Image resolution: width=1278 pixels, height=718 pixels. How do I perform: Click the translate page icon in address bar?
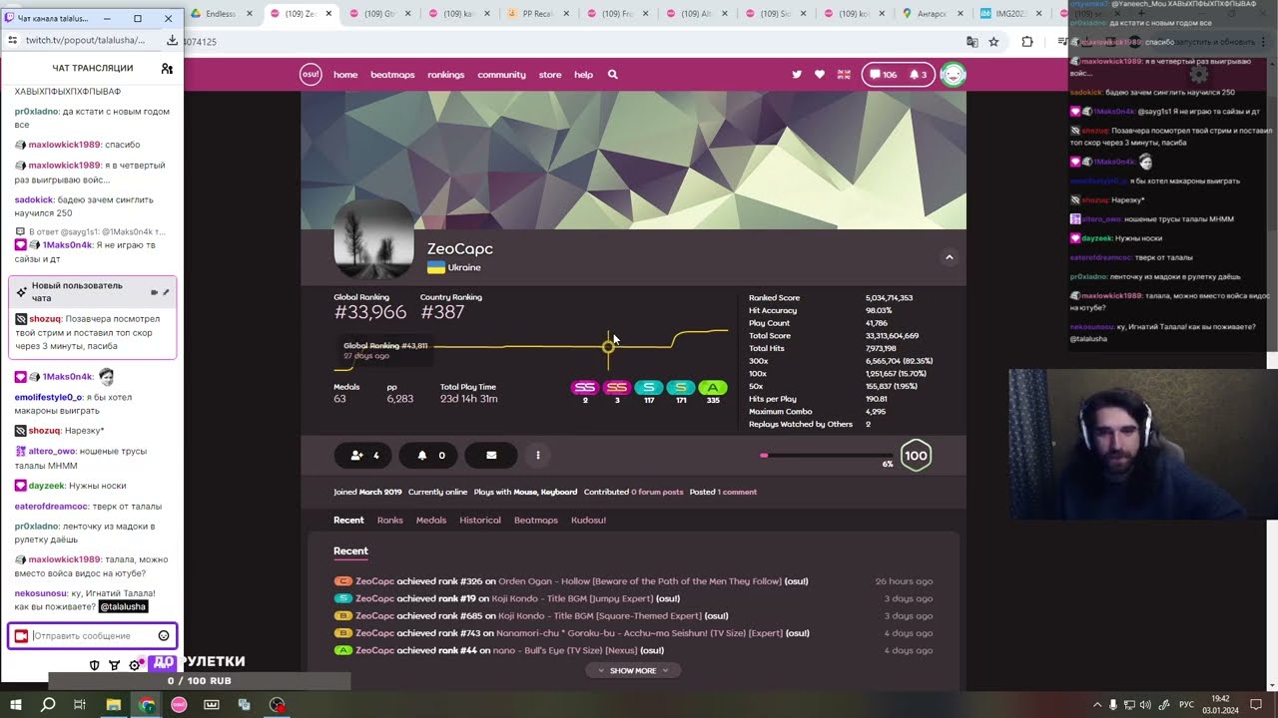pyautogui.click(x=971, y=42)
